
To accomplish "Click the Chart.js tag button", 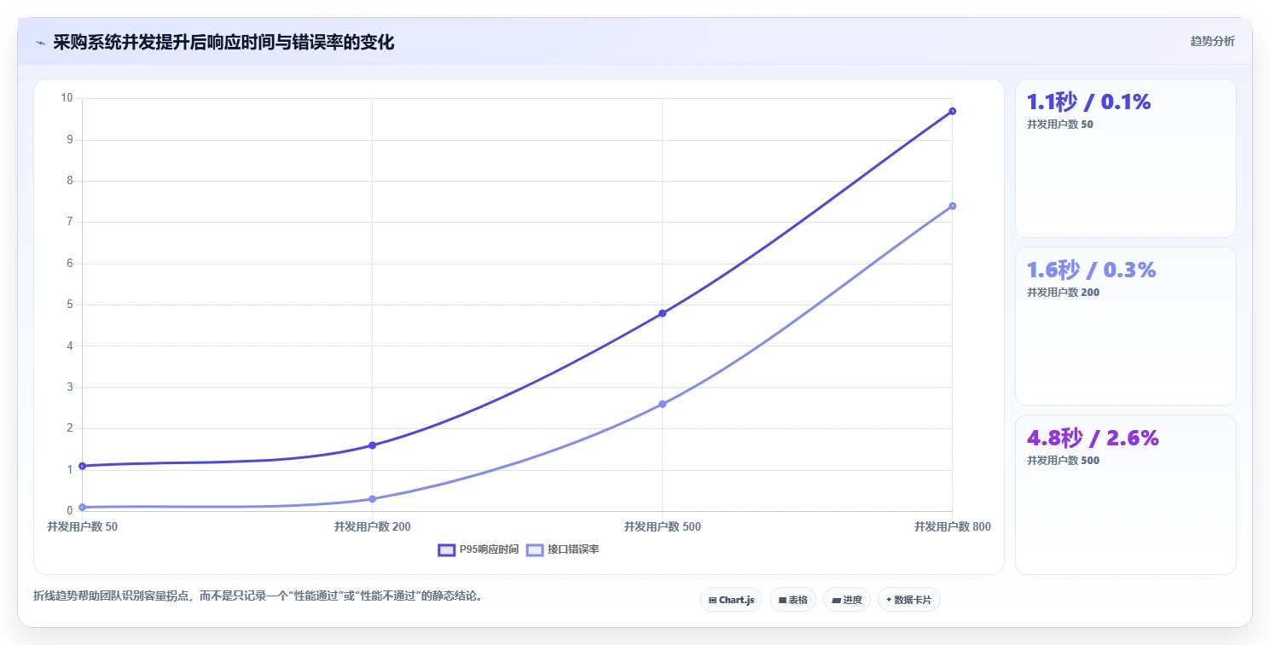I will tap(731, 600).
